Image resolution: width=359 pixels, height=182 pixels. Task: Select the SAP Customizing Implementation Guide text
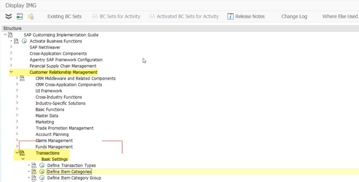pyautogui.click(x=61, y=35)
